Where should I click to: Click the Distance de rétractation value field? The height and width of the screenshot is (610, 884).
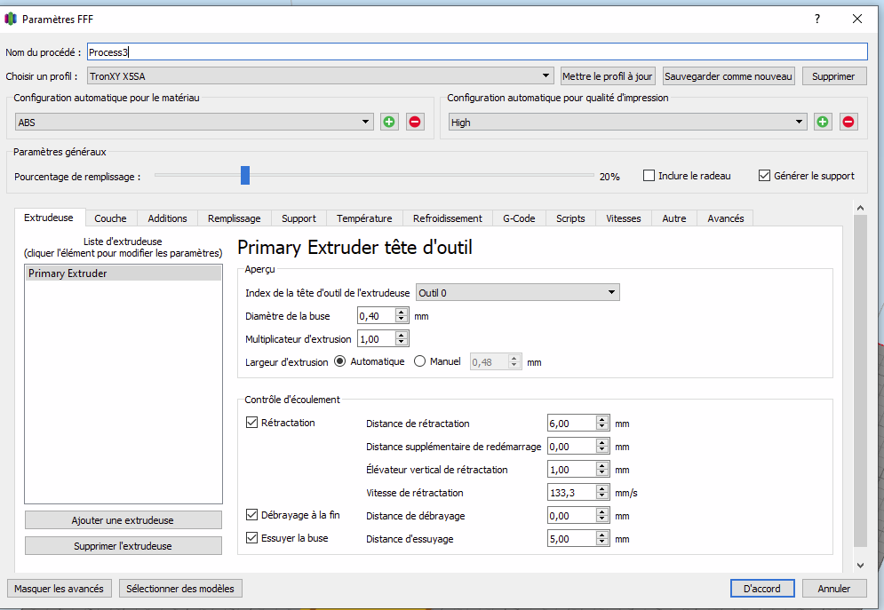571,423
